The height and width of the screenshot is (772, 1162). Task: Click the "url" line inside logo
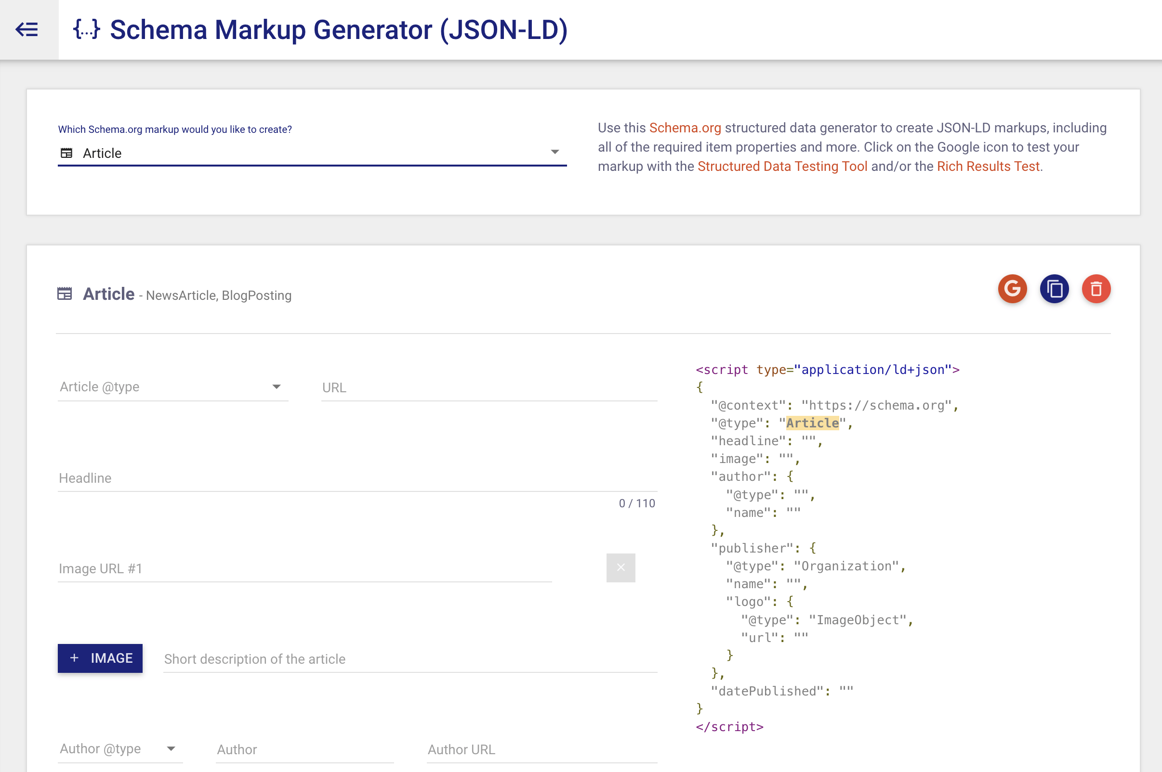click(x=775, y=638)
